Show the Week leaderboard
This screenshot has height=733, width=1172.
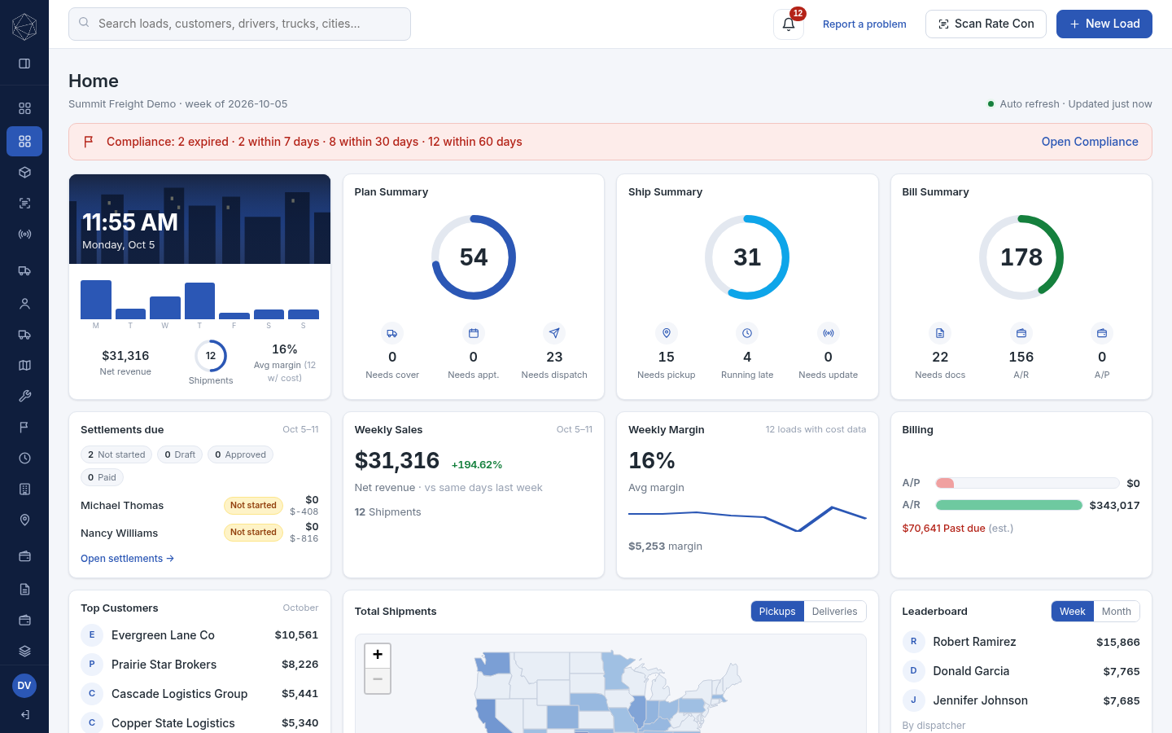pos(1073,612)
